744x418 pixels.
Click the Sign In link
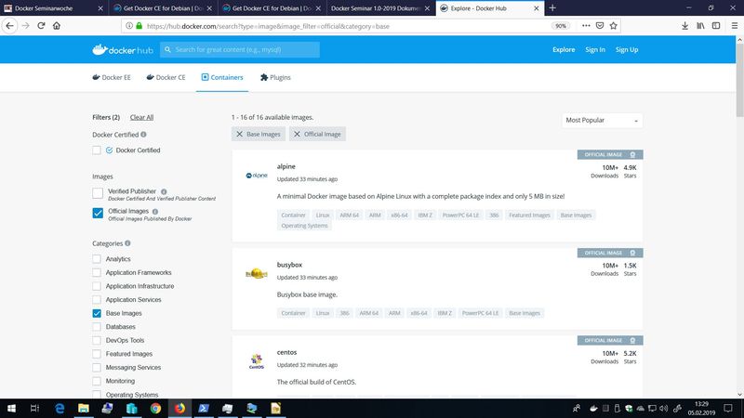(595, 49)
